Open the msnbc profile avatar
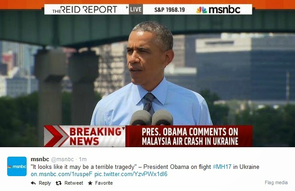This screenshot has height=191, width=295. click(17, 166)
